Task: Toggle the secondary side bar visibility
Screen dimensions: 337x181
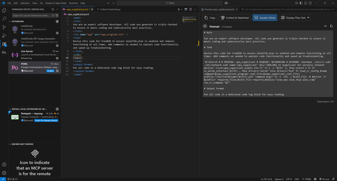Action: coord(310,3)
